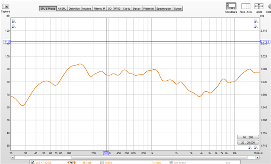Toggle the Scrollbars graph option
This screenshot has width=271, height=164.
coord(231,6)
